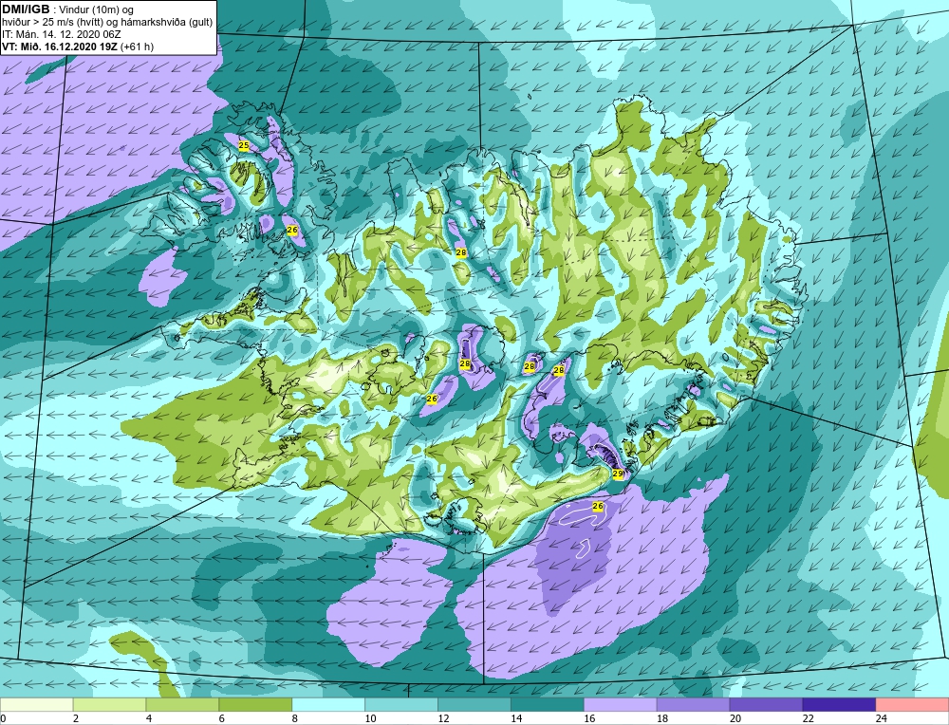Click the yellow gust label 29 on southeast coast

point(618,474)
